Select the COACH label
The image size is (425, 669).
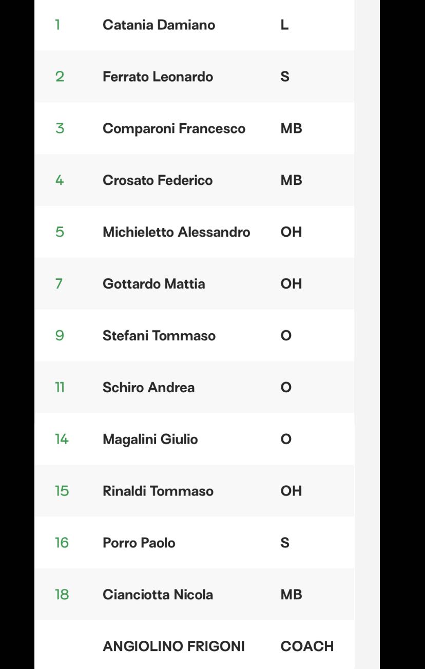click(x=307, y=646)
